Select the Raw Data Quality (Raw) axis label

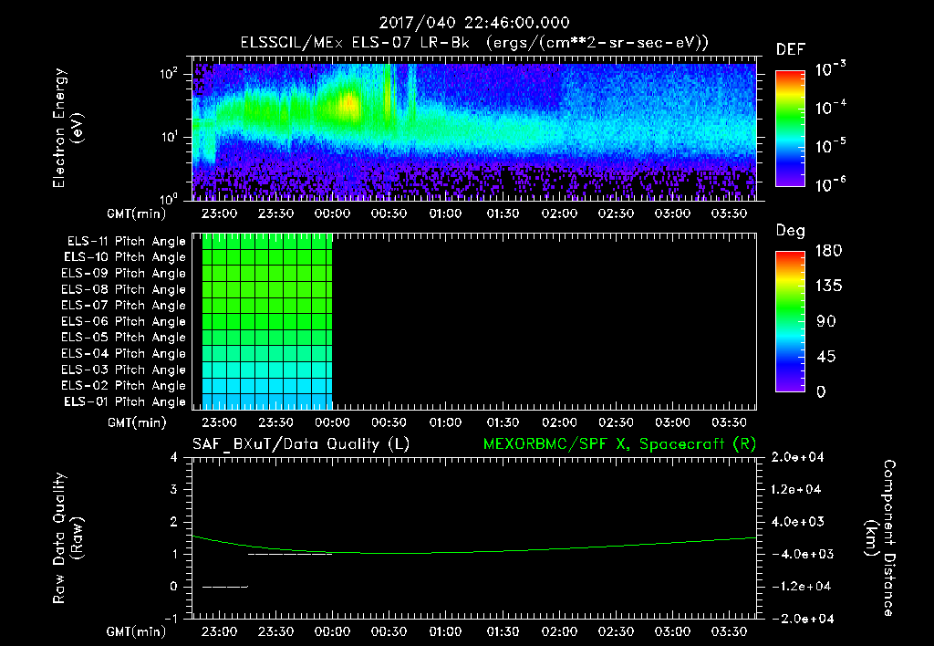67,538
